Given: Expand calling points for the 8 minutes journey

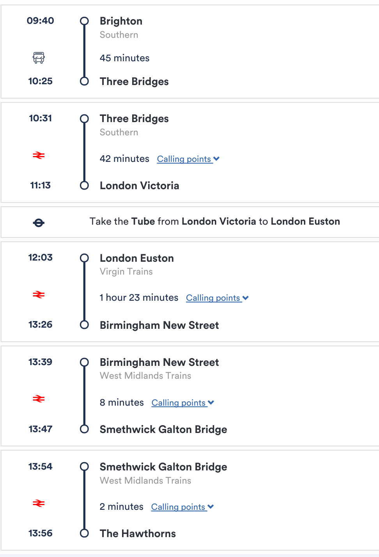Looking at the screenshot, I should click(183, 403).
